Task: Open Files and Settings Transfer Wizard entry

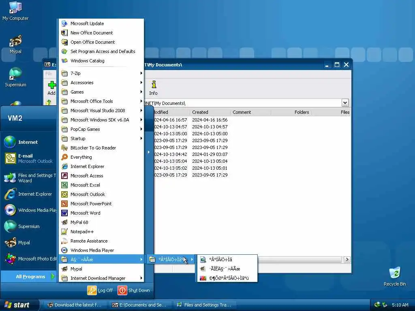Action: [30, 178]
